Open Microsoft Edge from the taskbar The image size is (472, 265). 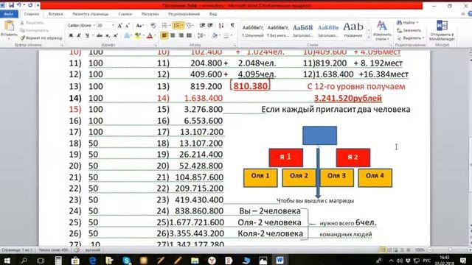(92, 260)
